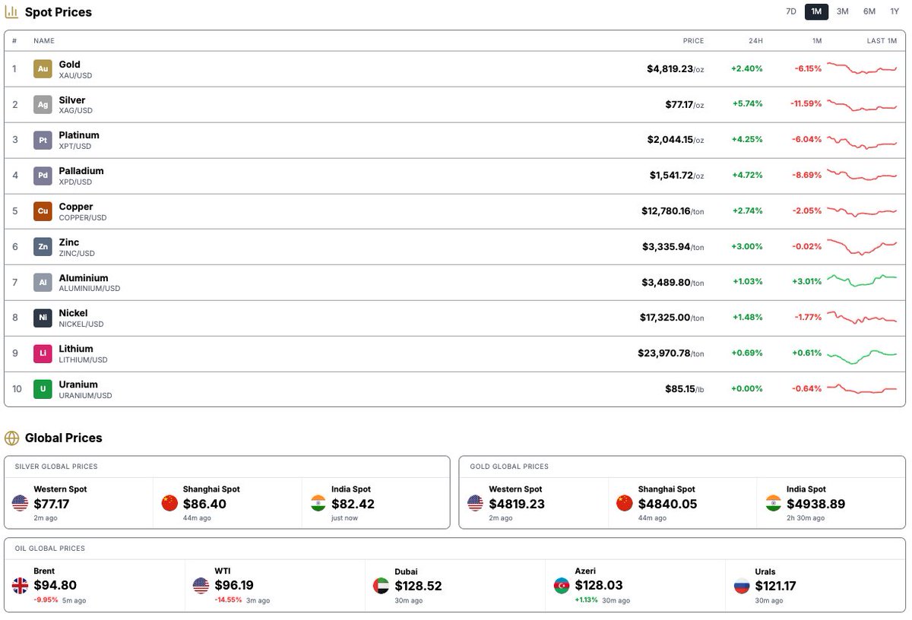Click the UK flag beside Brent
This screenshot has height=620, width=912.
[x=20, y=586]
